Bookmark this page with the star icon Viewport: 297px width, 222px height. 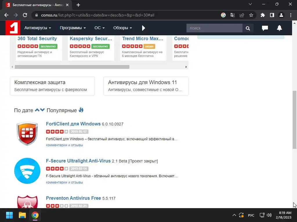(251, 15)
